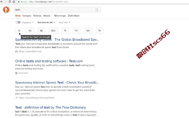Switch to the Images tab

27,16
